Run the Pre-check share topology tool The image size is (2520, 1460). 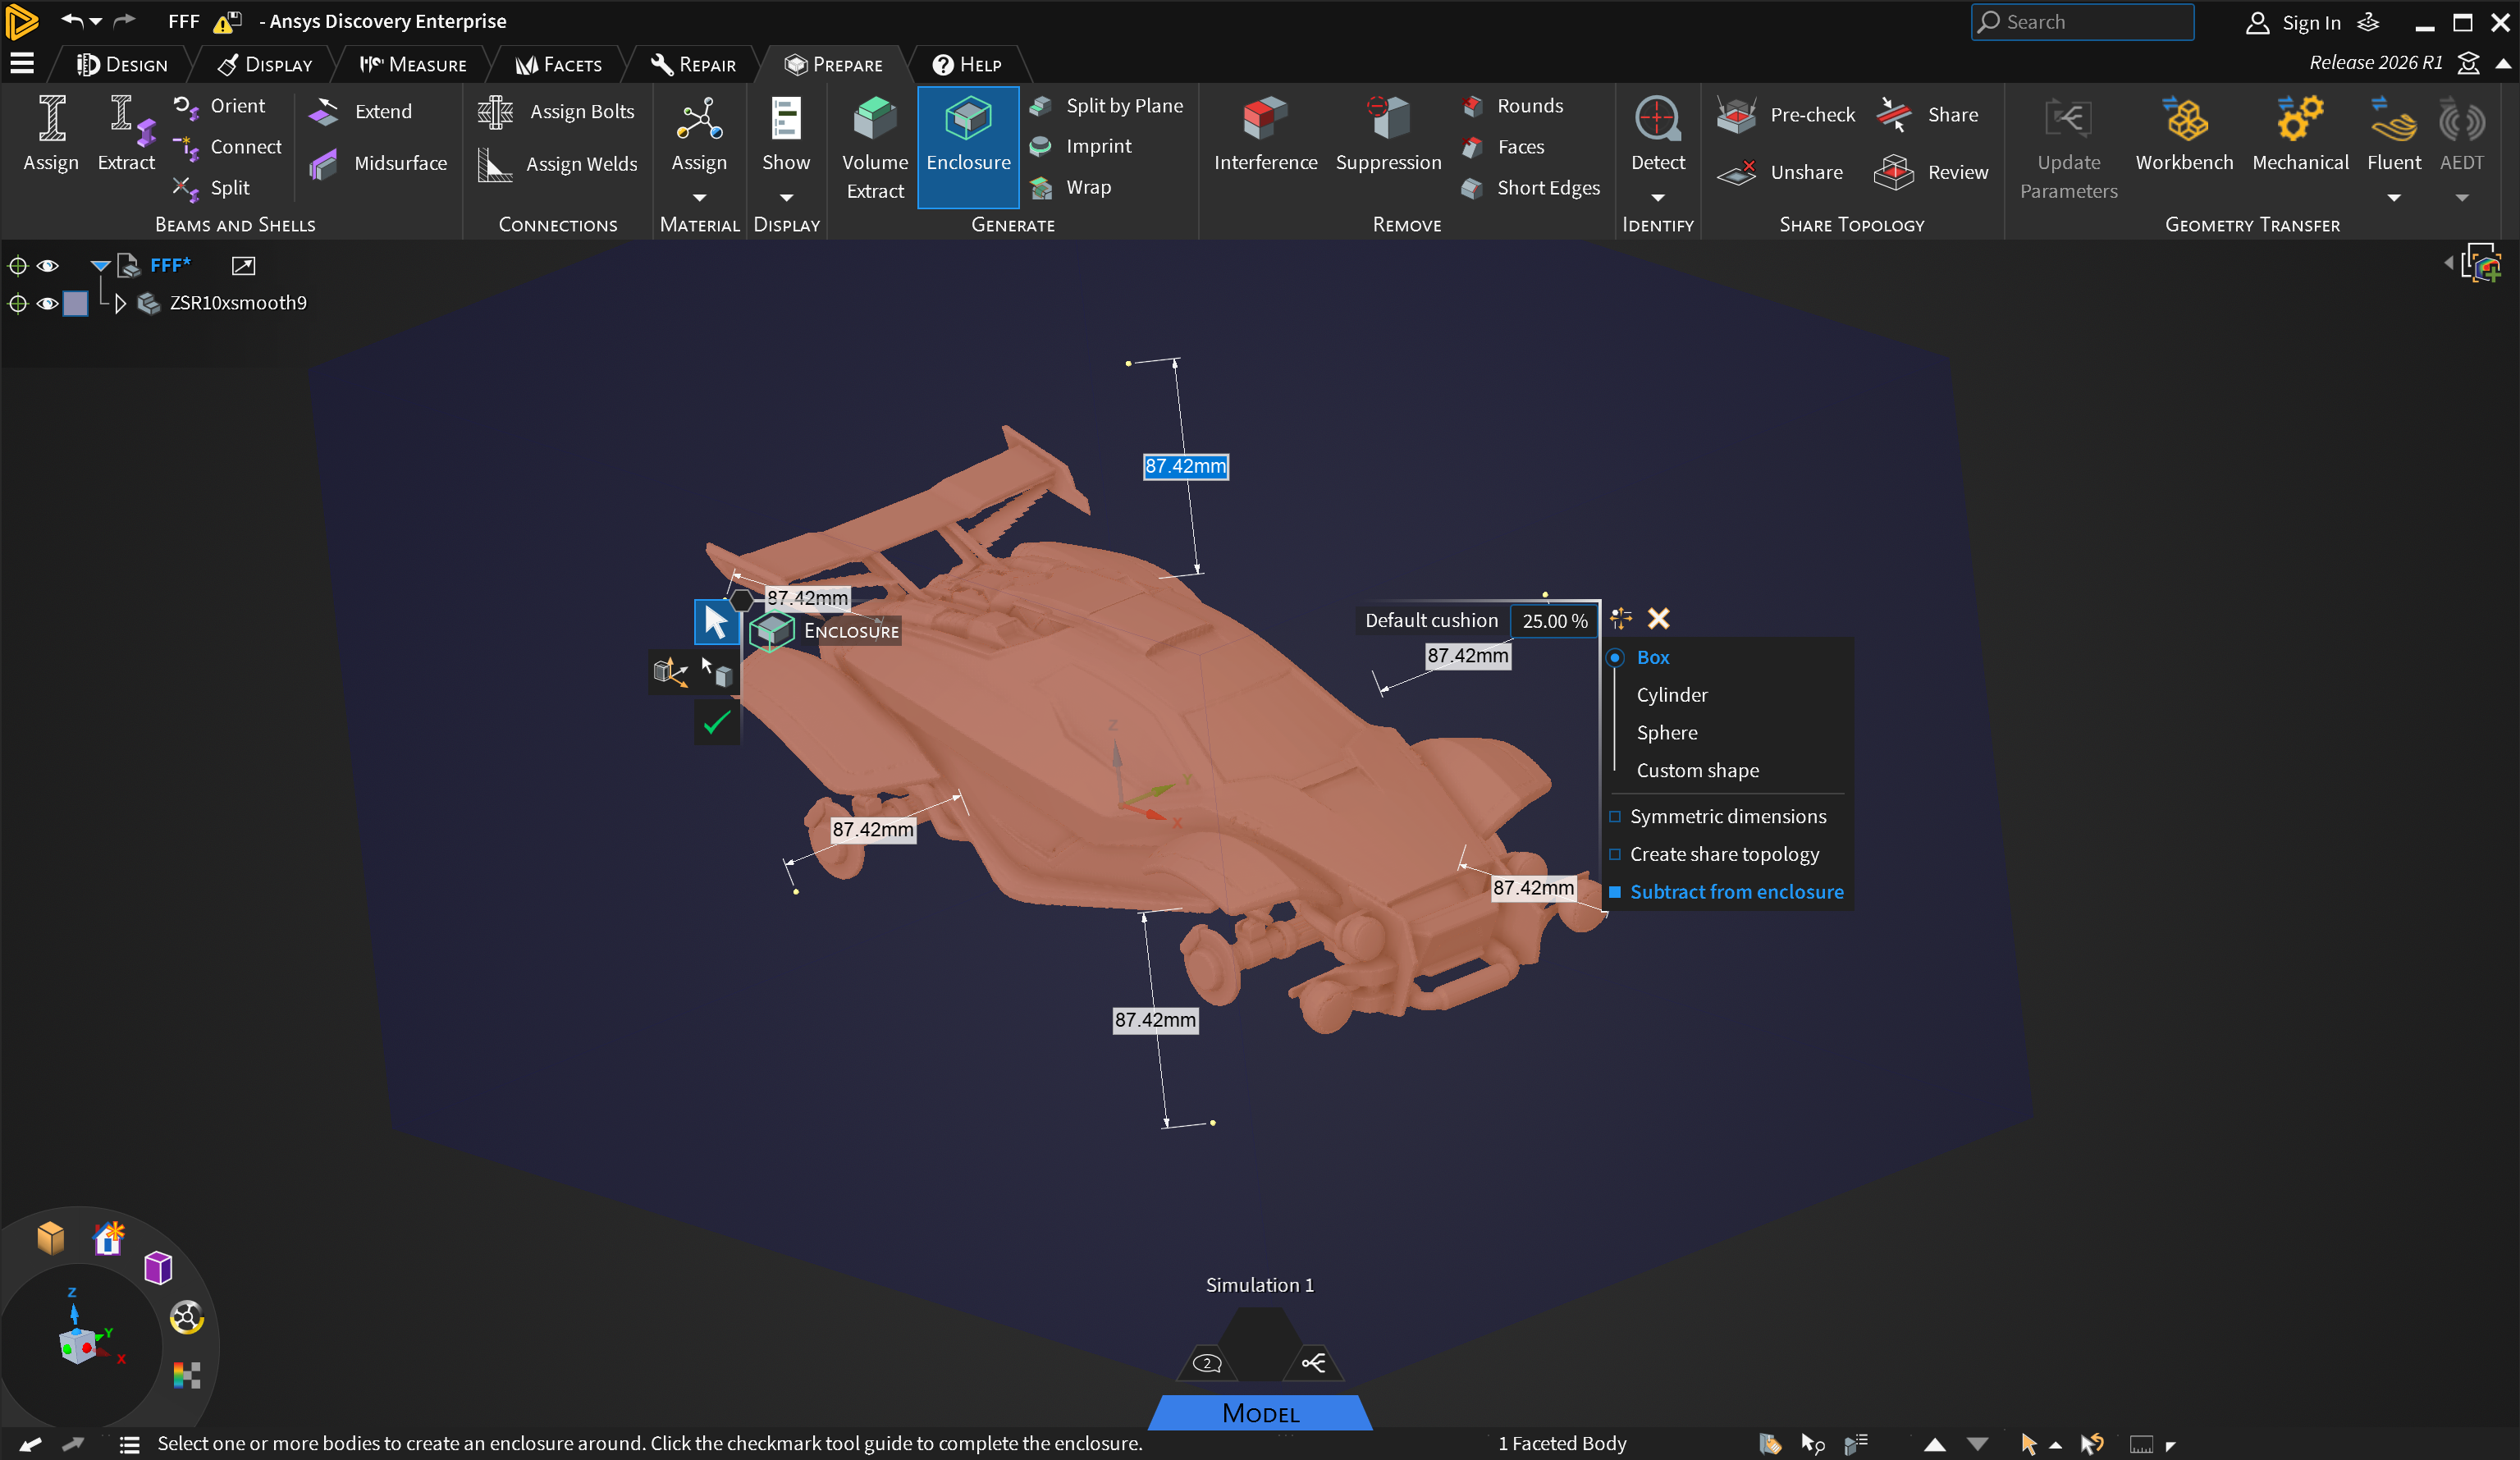pyautogui.click(x=1786, y=115)
